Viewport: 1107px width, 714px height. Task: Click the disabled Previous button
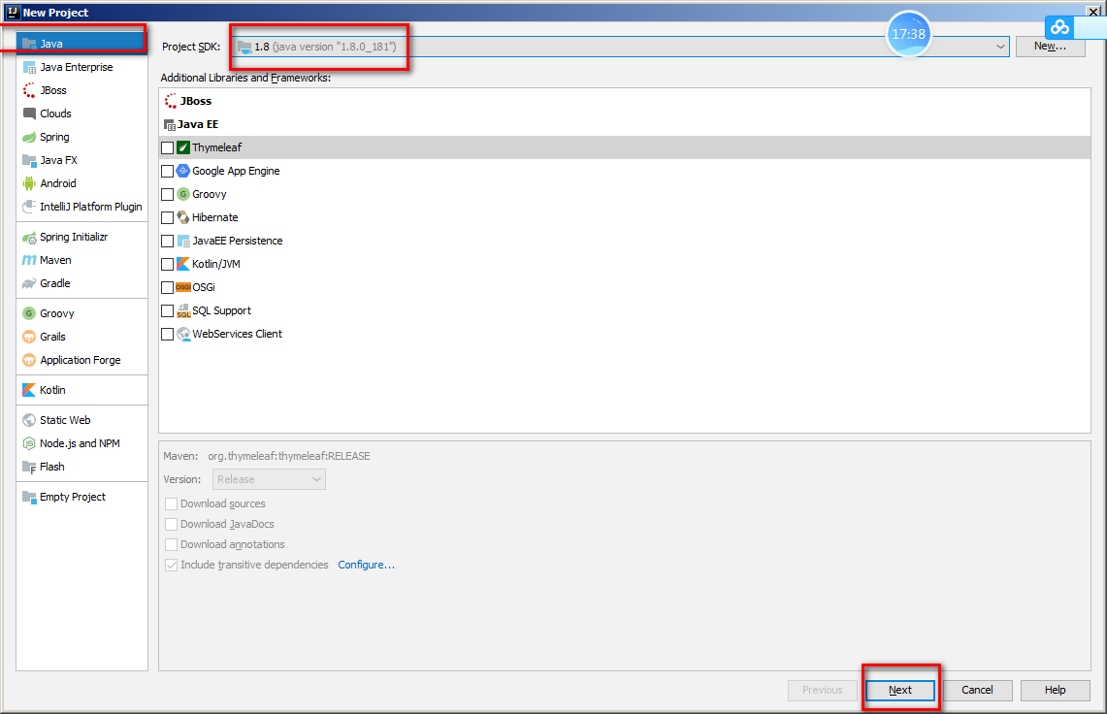(823, 690)
